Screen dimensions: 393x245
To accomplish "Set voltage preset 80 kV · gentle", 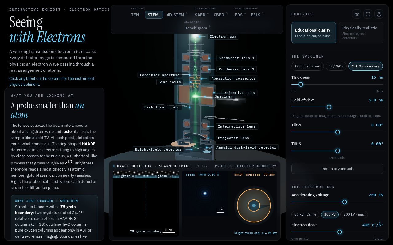I will tap(305, 214).
